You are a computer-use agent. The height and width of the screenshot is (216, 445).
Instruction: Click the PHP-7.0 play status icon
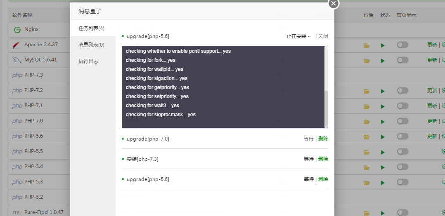(x=383, y=122)
